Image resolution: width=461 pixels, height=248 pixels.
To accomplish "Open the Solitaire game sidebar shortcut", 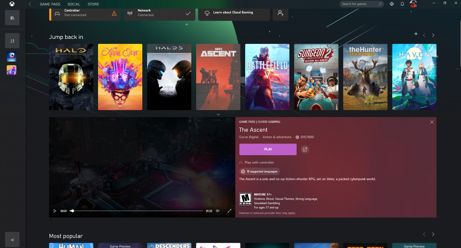I will coord(12,57).
